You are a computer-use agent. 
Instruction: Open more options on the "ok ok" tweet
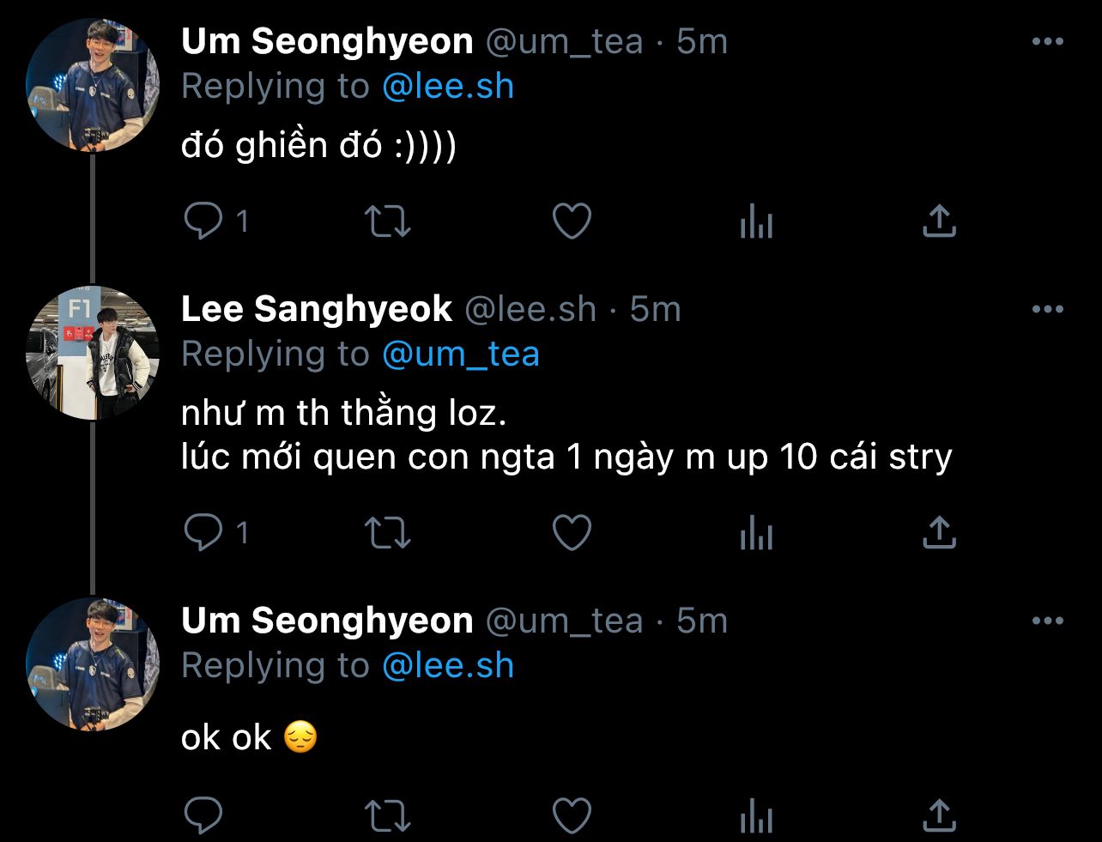pos(1047,621)
